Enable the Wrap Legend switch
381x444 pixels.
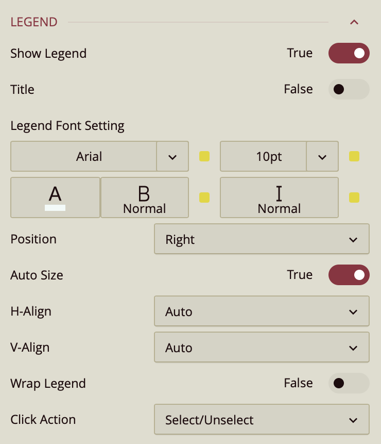tap(349, 383)
